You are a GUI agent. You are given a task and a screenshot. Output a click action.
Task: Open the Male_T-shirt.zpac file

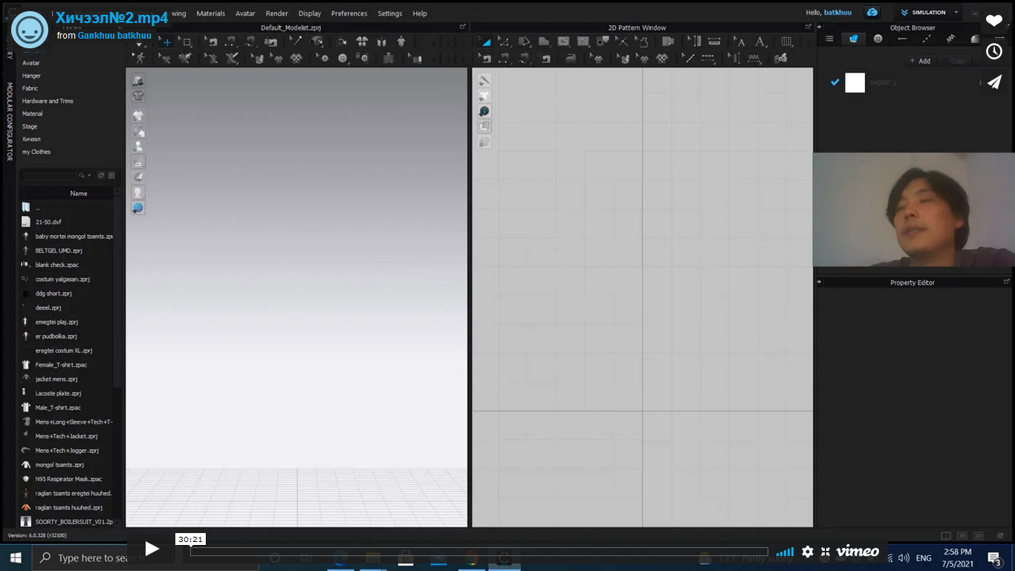(58, 407)
